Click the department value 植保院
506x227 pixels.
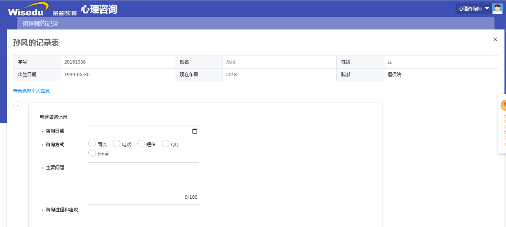click(x=394, y=75)
